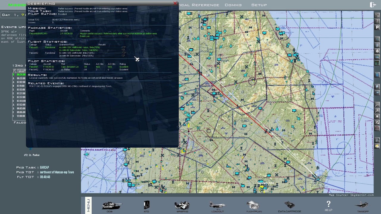Click the overlapping windows sidebar icon
Screen dimensions: 381x214
pos(377,122)
